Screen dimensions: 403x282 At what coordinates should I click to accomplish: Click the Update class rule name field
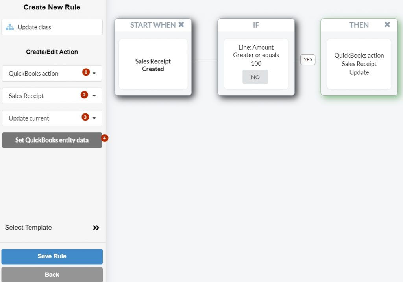pos(52,27)
